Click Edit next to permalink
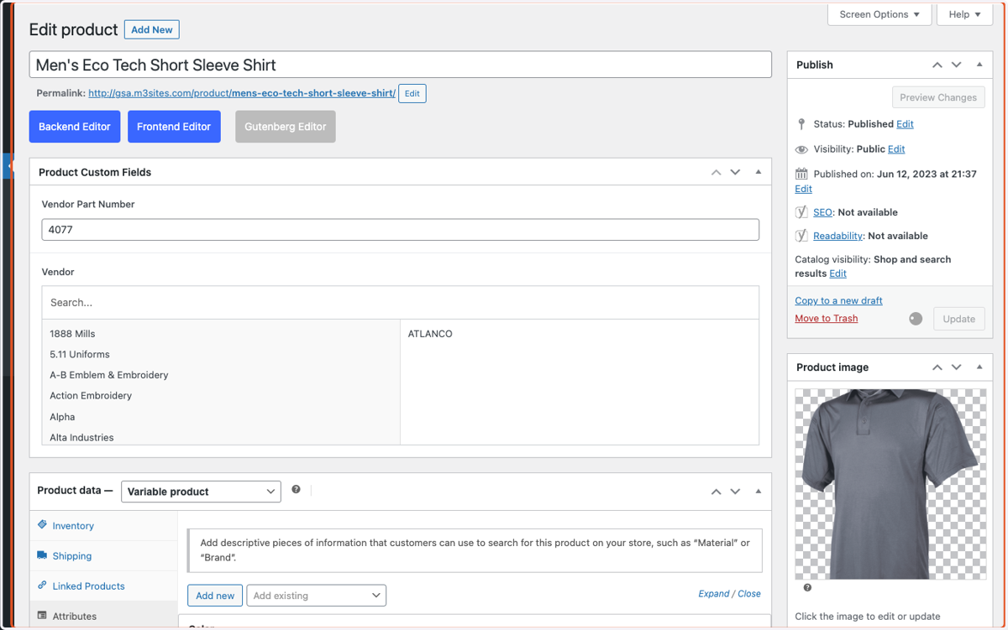1008x630 pixels. pos(412,93)
